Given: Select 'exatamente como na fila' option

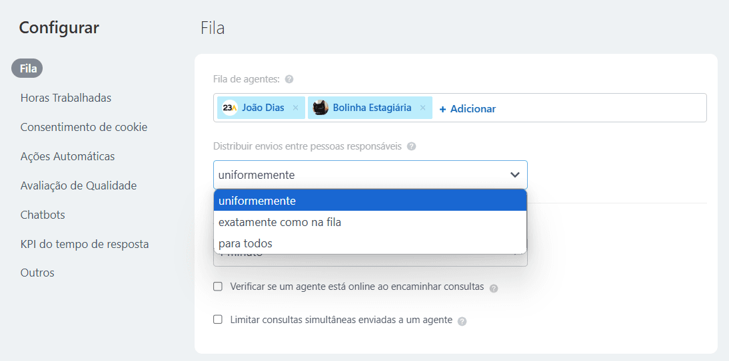Looking at the screenshot, I should coord(280,222).
